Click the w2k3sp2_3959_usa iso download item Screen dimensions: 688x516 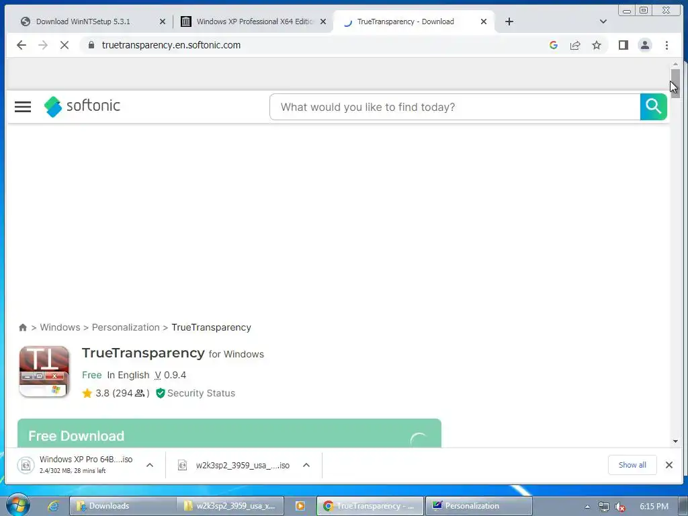[234, 465]
